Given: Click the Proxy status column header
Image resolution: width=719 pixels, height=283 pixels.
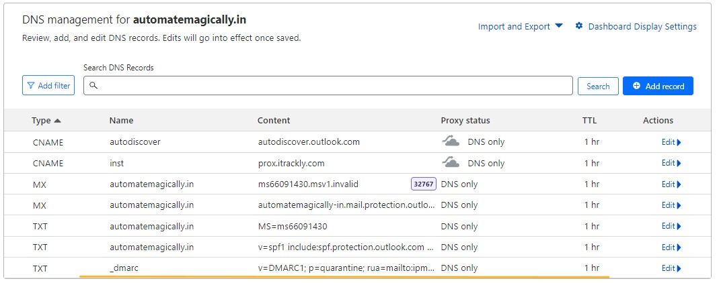Looking at the screenshot, I should pos(465,121).
